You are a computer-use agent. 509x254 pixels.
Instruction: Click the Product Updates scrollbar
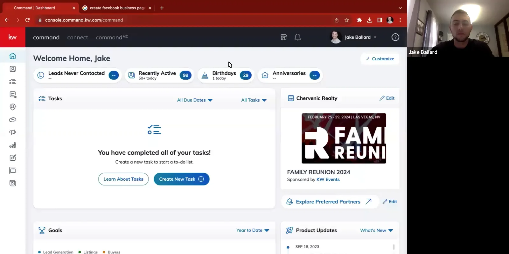tap(394, 247)
